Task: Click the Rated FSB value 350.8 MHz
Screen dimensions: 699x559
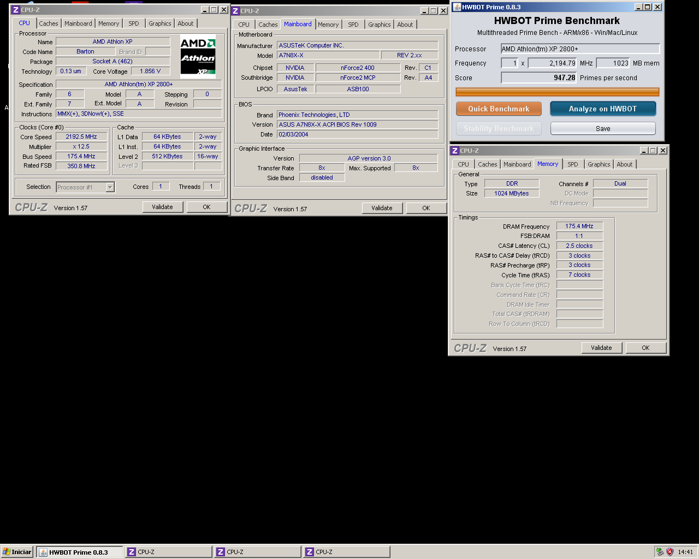Action: 81,166
